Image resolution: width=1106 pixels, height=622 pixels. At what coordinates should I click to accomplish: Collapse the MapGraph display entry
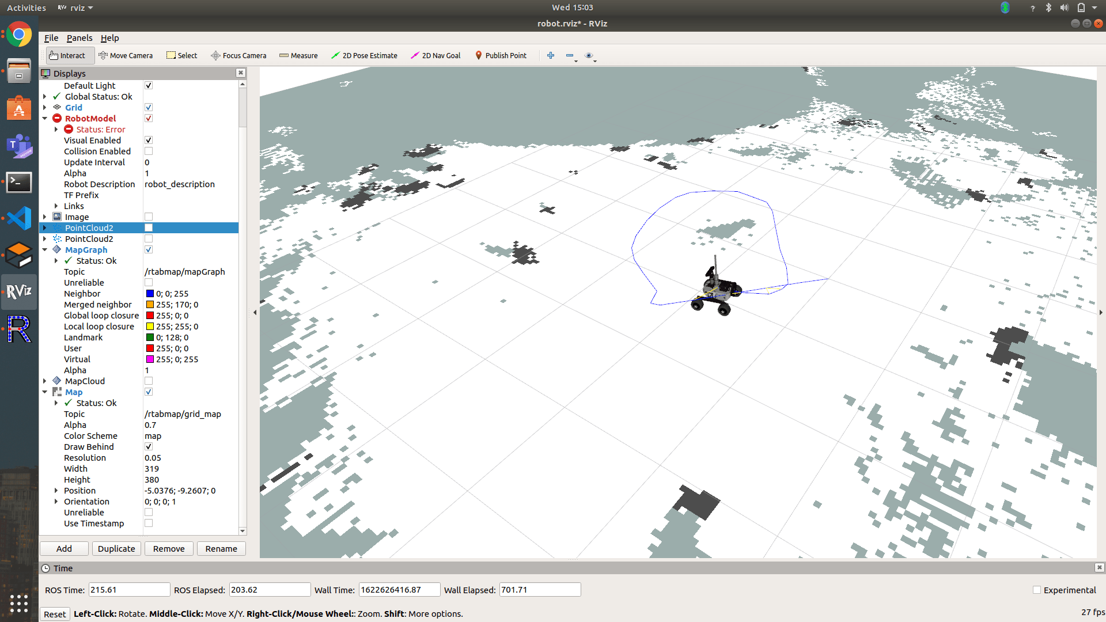pyautogui.click(x=45, y=250)
